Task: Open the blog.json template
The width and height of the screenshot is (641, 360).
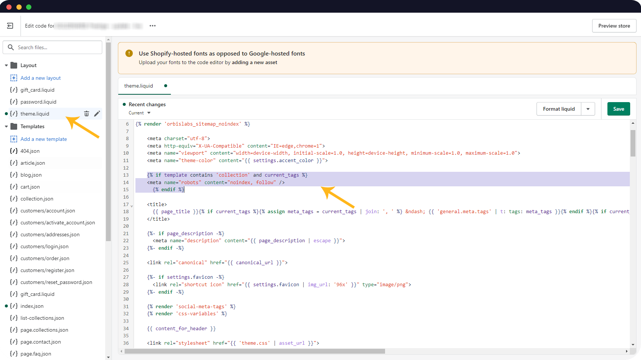Action: (31, 175)
